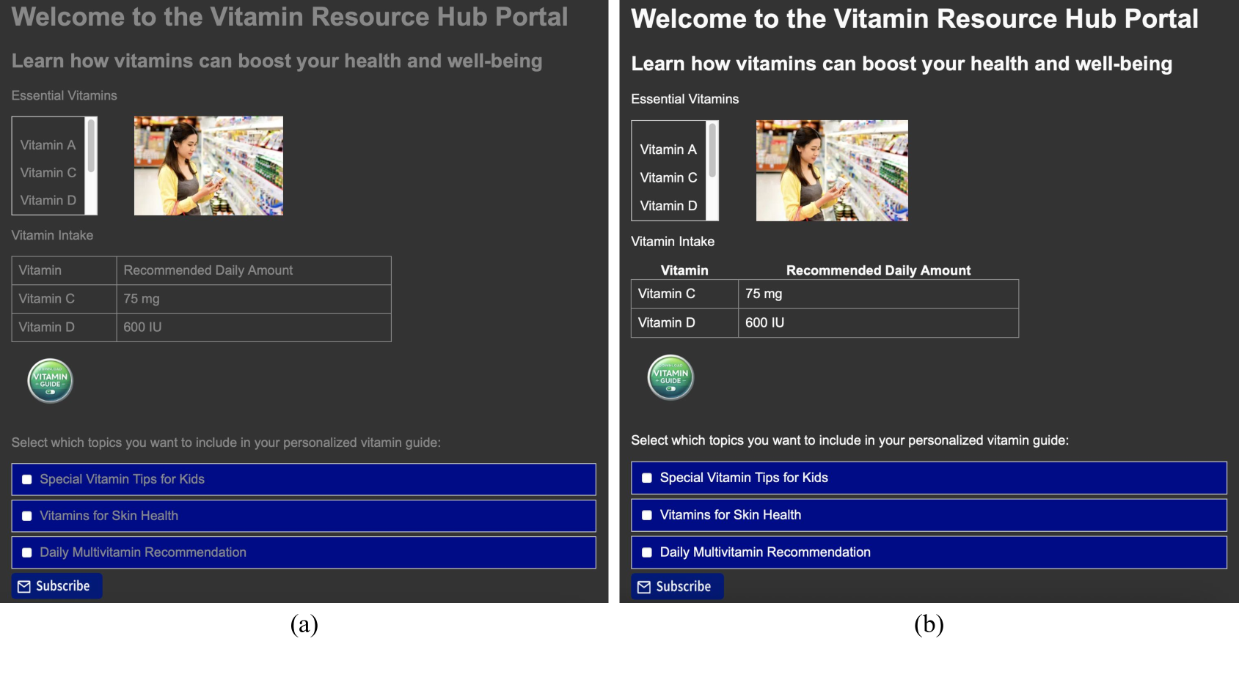This screenshot has height=696, width=1239.
Task: Enable the Special Vitamin Tips for Kids checkbox
Action: (x=26, y=479)
